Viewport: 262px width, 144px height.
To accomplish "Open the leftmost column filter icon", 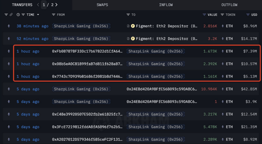I will tap(6, 15).
